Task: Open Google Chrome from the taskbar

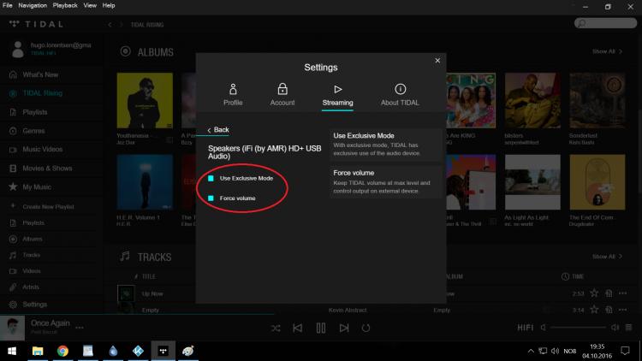Action: click(x=62, y=352)
